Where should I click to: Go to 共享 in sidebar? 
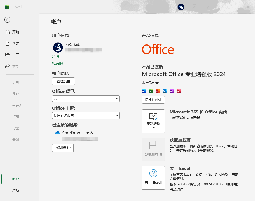click(16, 66)
